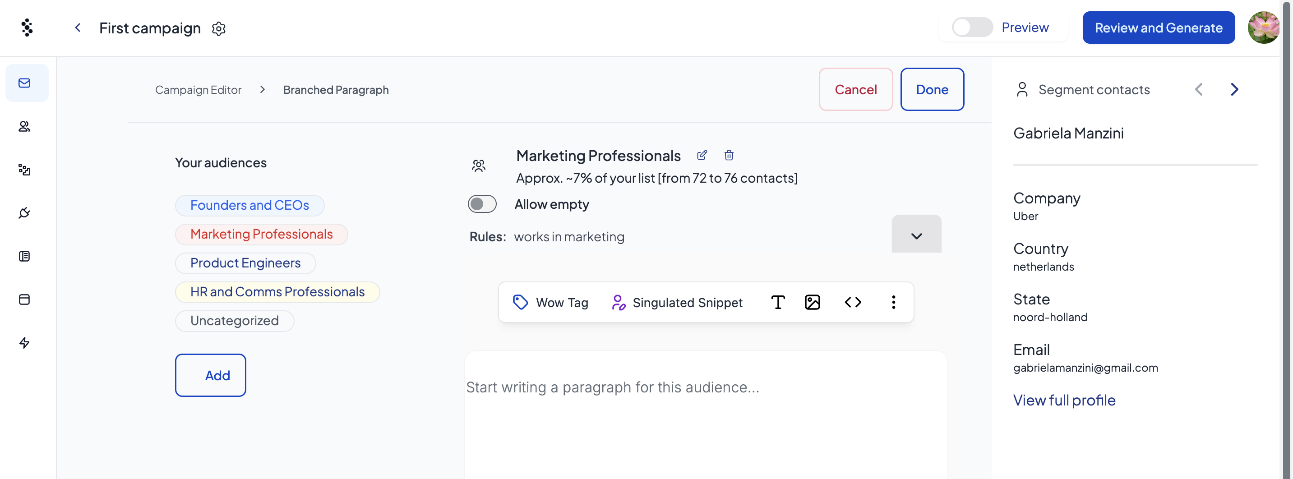The height and width of the screenshot is (479, 1293).
Task: Click the page vertical scrollbar
Action: click(1286, 239)
